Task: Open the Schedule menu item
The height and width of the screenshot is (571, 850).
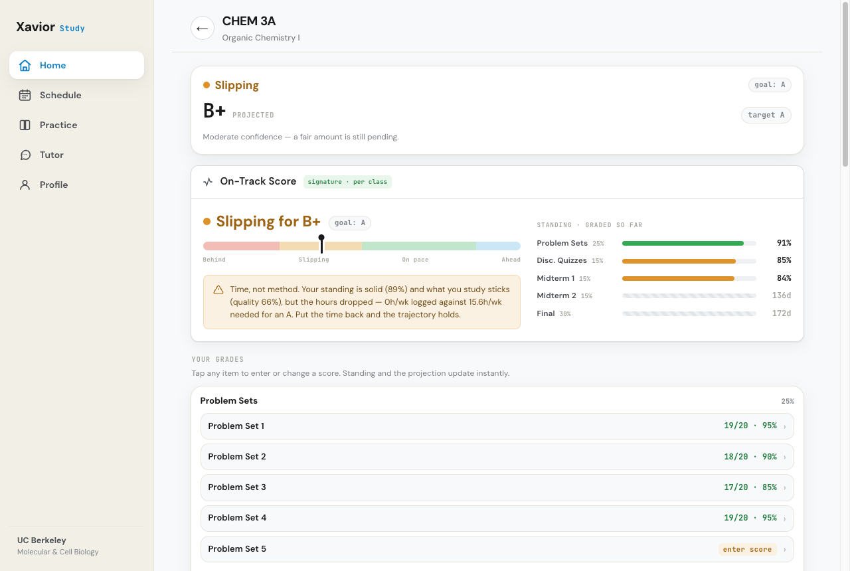Action: (76, 95)
